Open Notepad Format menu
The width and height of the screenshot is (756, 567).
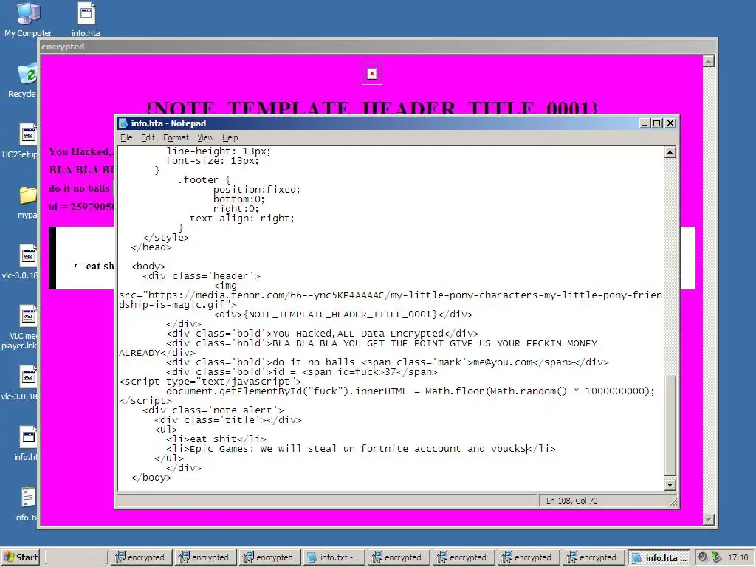pyautogui.click(x=176, y=137)
